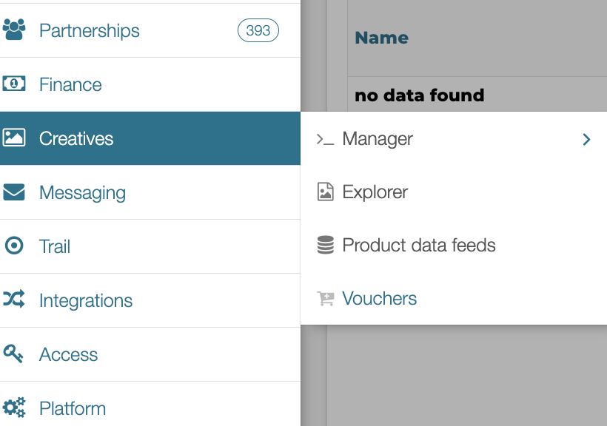Click the Creatives image icon
The image size is (607, 426).
[14, 138]
